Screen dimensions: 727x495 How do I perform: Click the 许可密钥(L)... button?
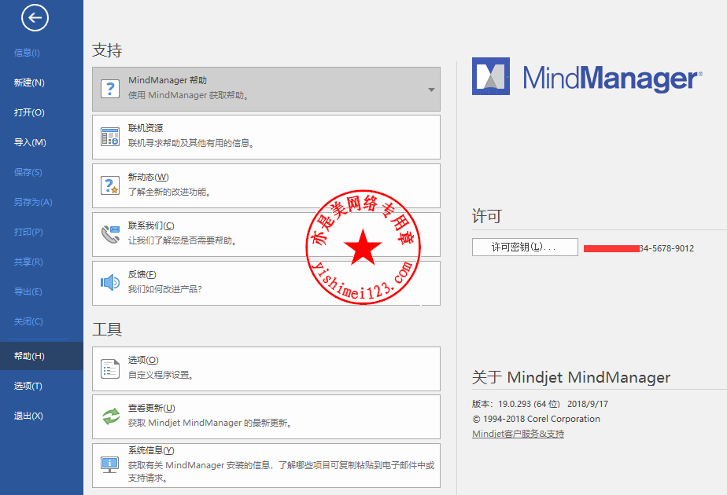525,247
